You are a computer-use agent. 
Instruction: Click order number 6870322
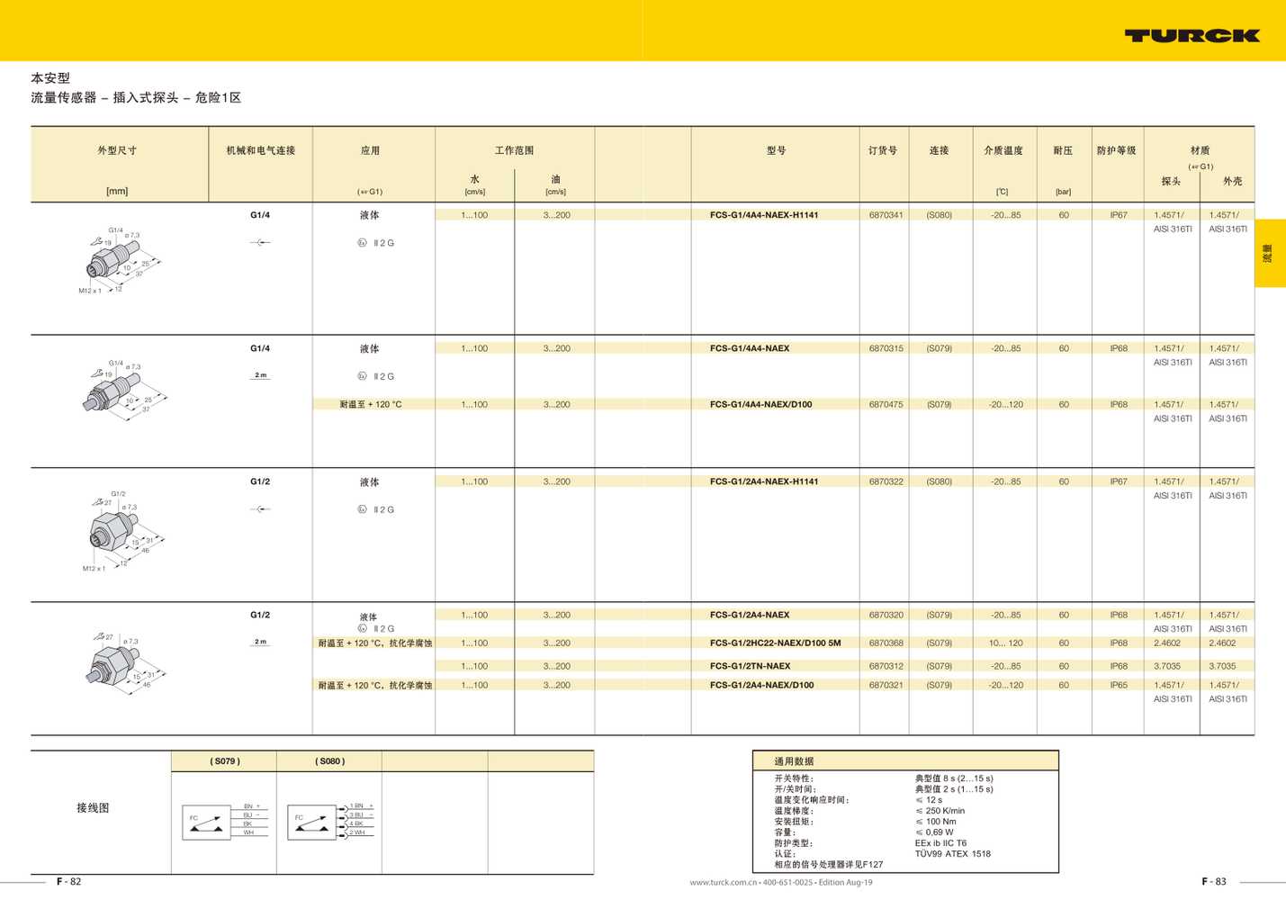point(886,481)
